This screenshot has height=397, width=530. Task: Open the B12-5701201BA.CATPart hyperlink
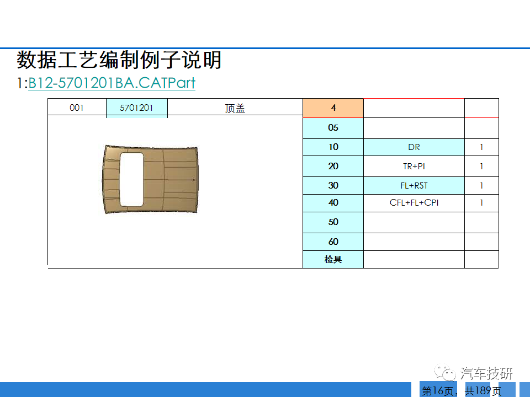112,83
